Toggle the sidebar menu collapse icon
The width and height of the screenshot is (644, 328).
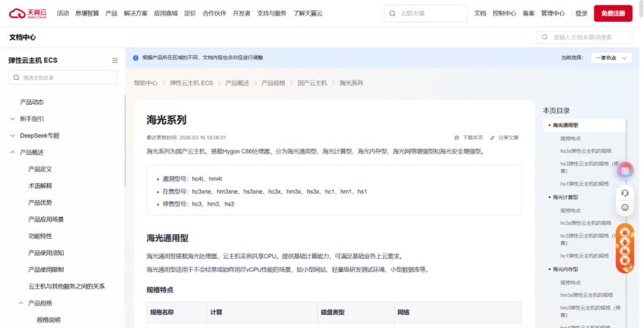[115, 60]
